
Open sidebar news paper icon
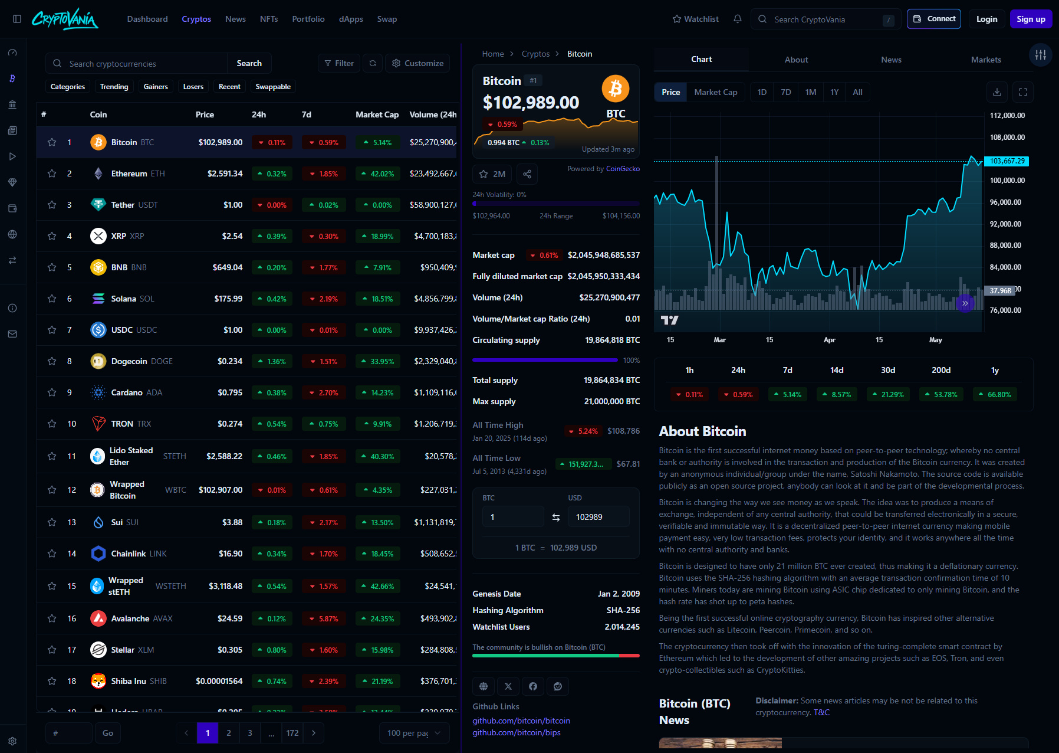[x=12, y=130]
